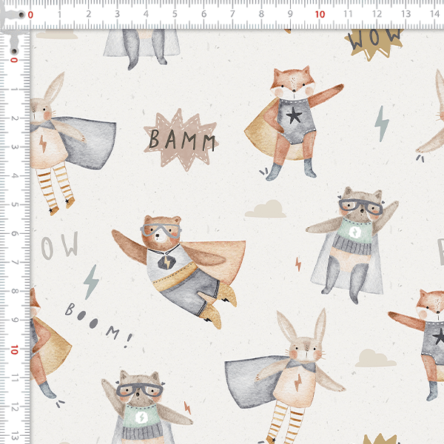This screenshot has width=444, height=444.
Task: Click the star on the fox's chest
Action: [295, 116]
